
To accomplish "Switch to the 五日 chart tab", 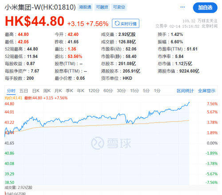I will click(24, 91).
